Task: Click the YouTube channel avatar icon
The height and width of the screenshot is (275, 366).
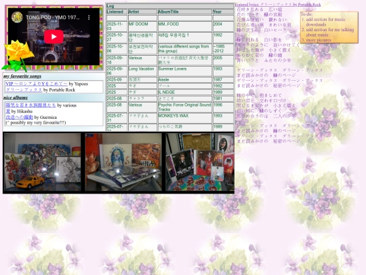Action: 17,17
